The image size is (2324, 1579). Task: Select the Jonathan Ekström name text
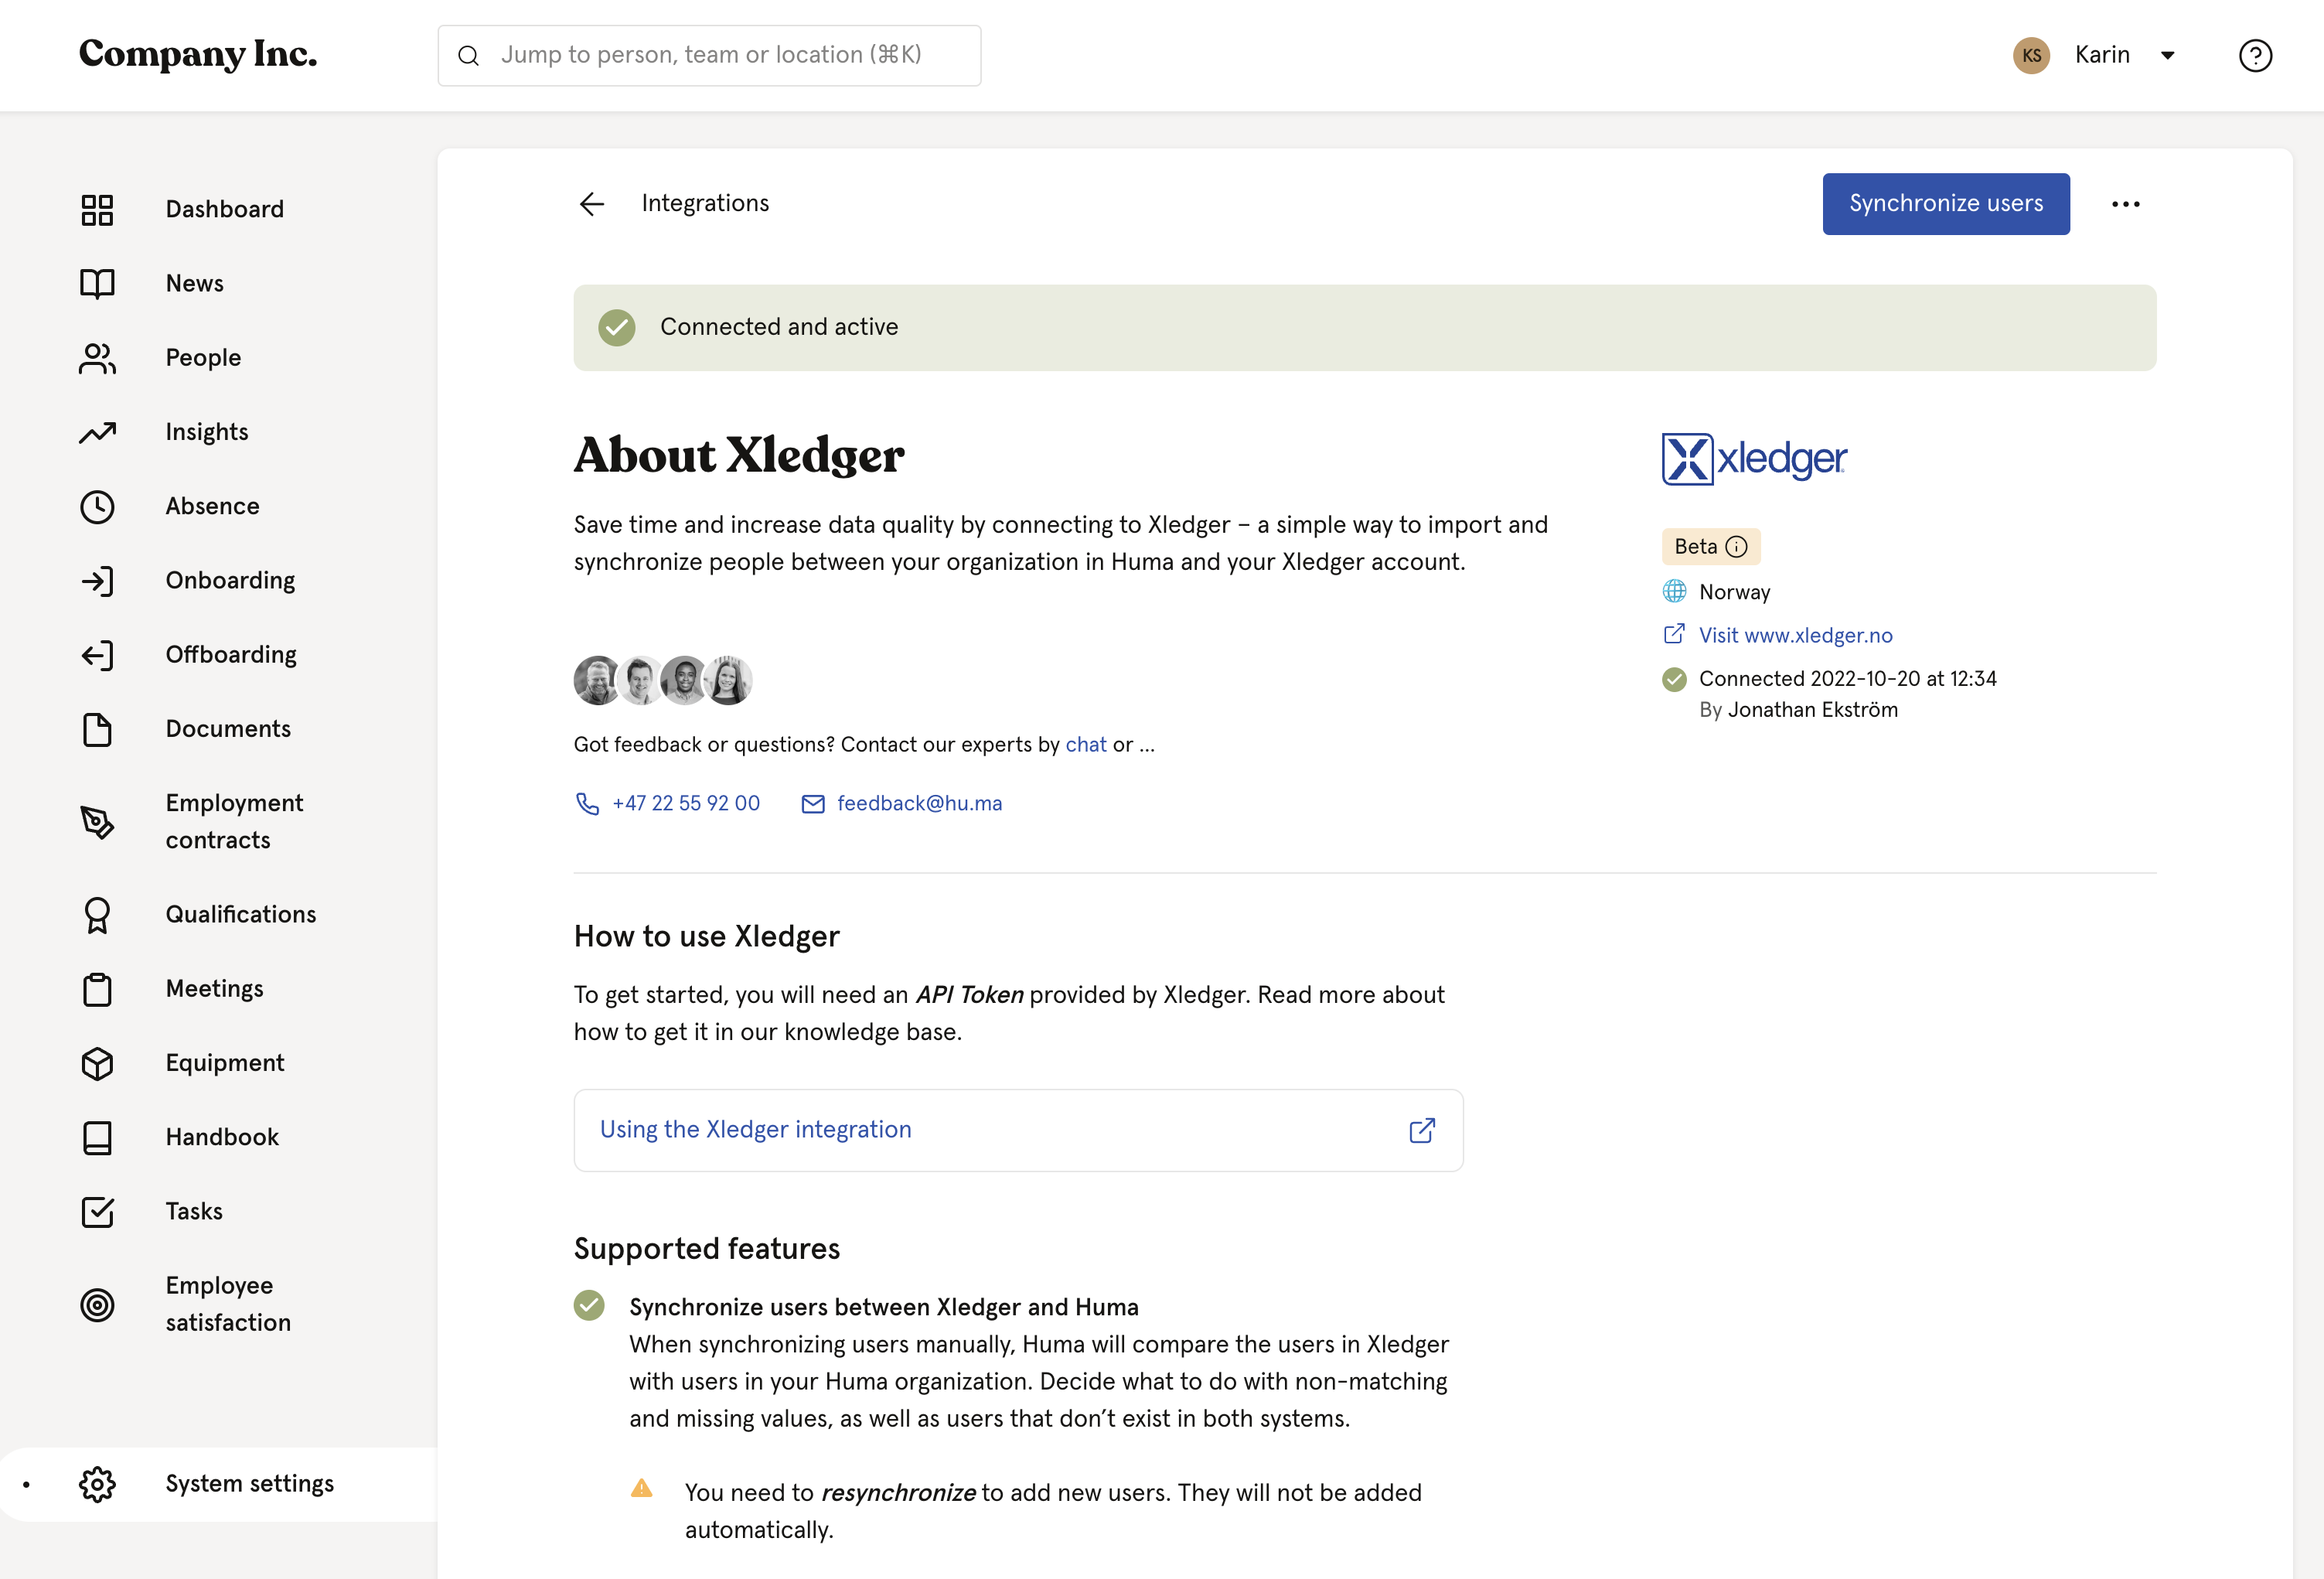(x=1812, y=710)
